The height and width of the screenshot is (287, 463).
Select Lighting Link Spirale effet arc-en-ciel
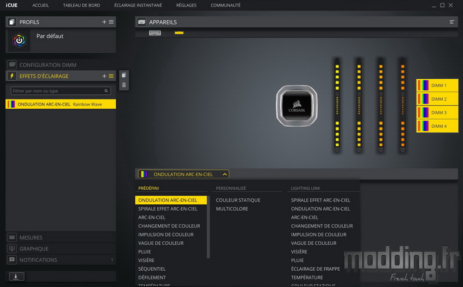click(321, 200)
